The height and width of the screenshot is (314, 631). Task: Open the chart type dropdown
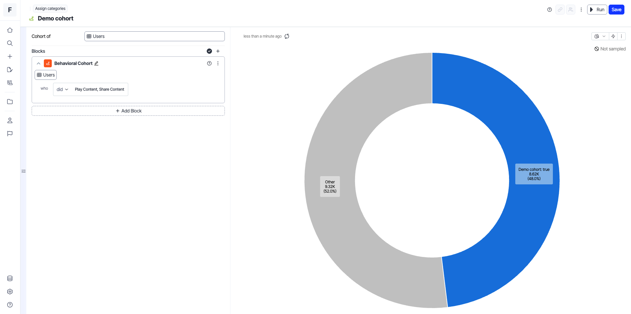point(600,36)
